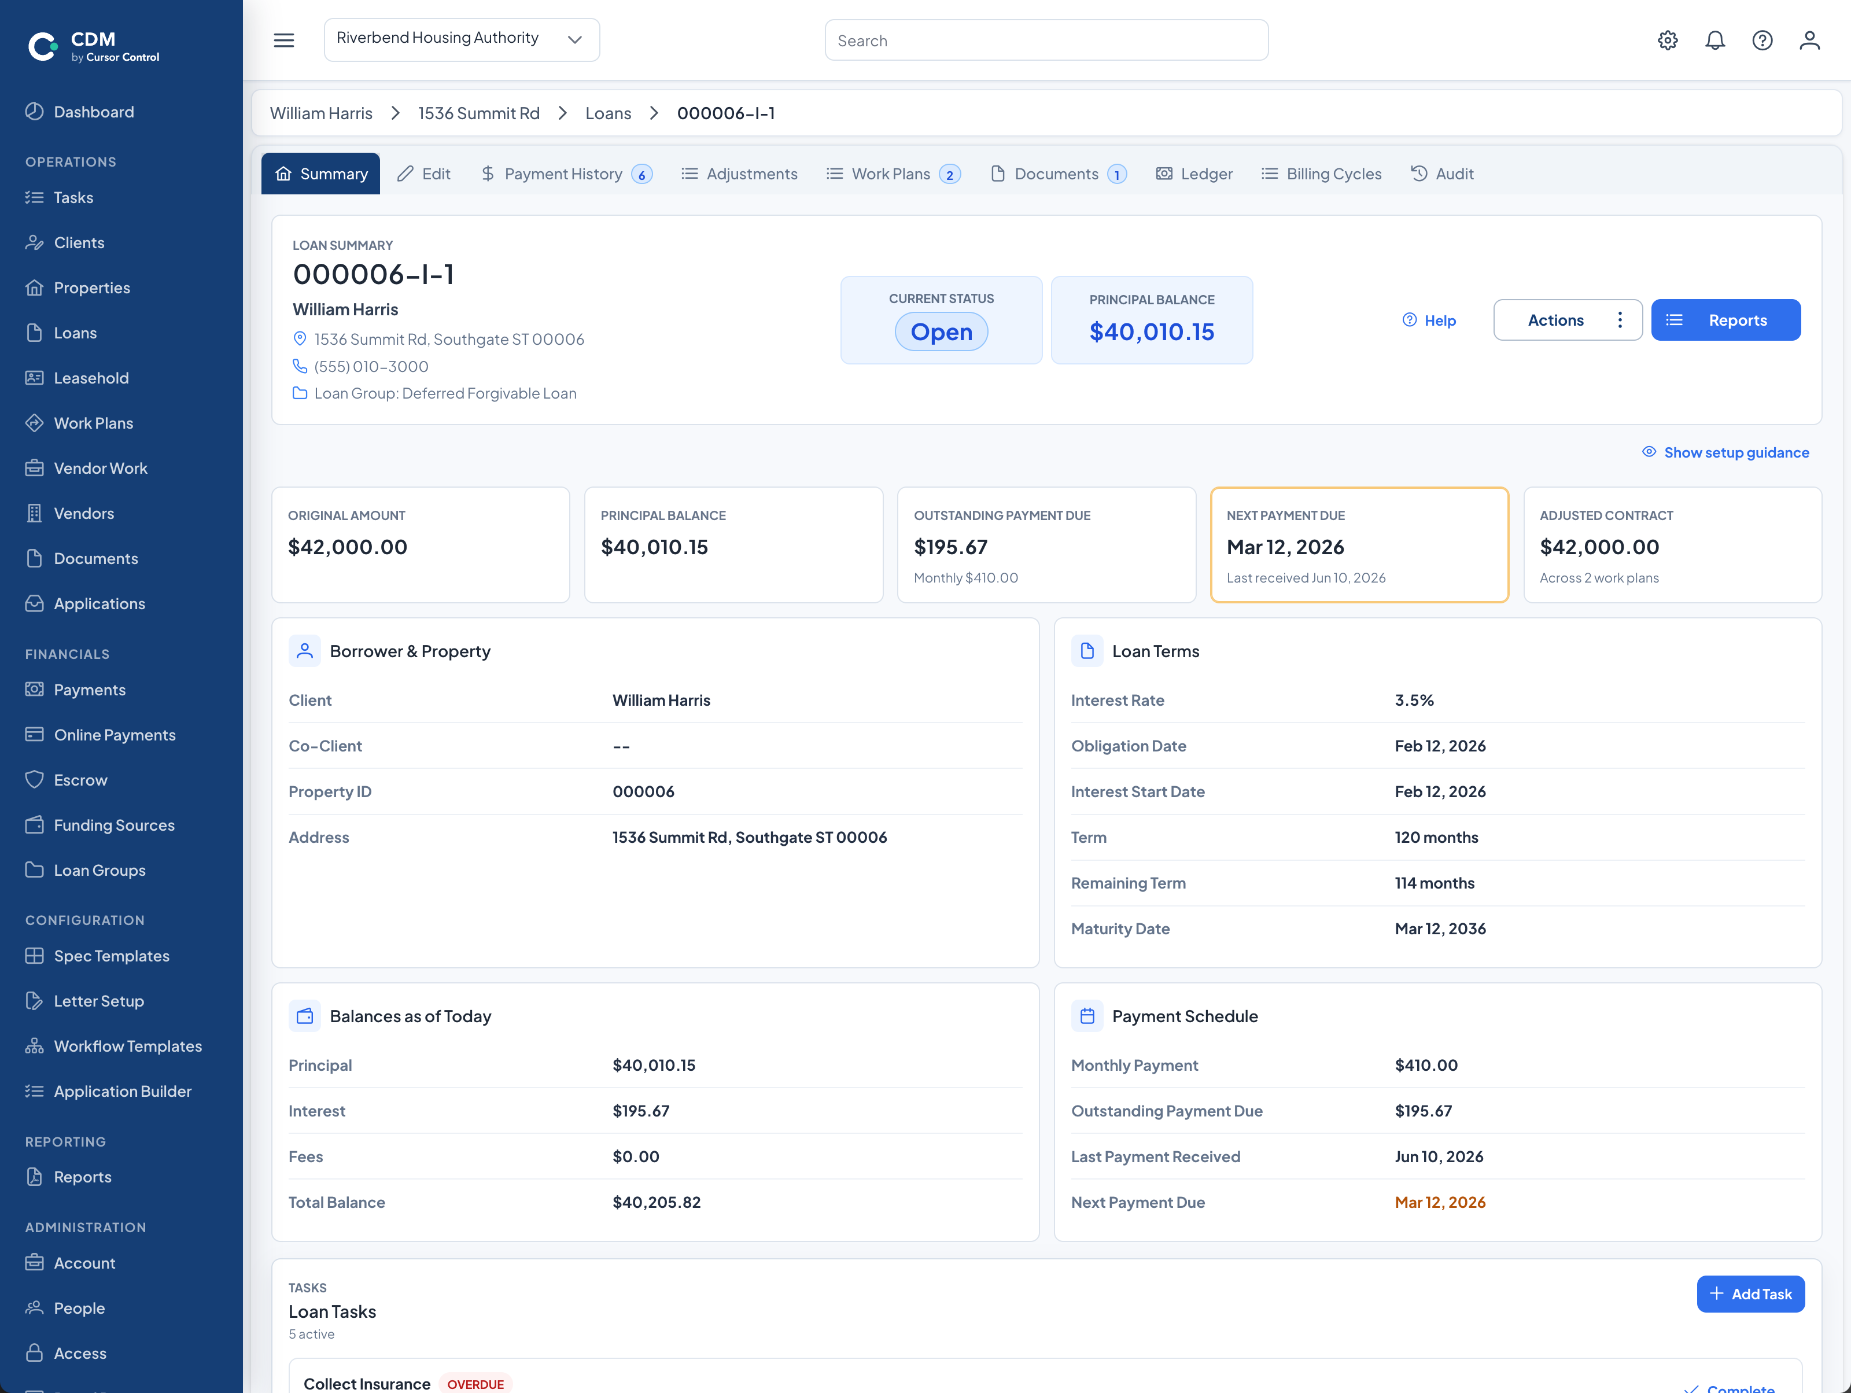Viewport: 1851px width, 1393px height.
Task: Open the Actions dropdown menu
Action: 1568,319
